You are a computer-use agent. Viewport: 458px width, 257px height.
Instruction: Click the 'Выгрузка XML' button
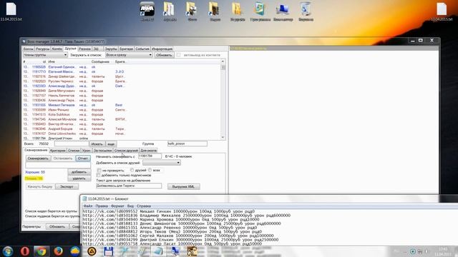[x=183, y=186]
